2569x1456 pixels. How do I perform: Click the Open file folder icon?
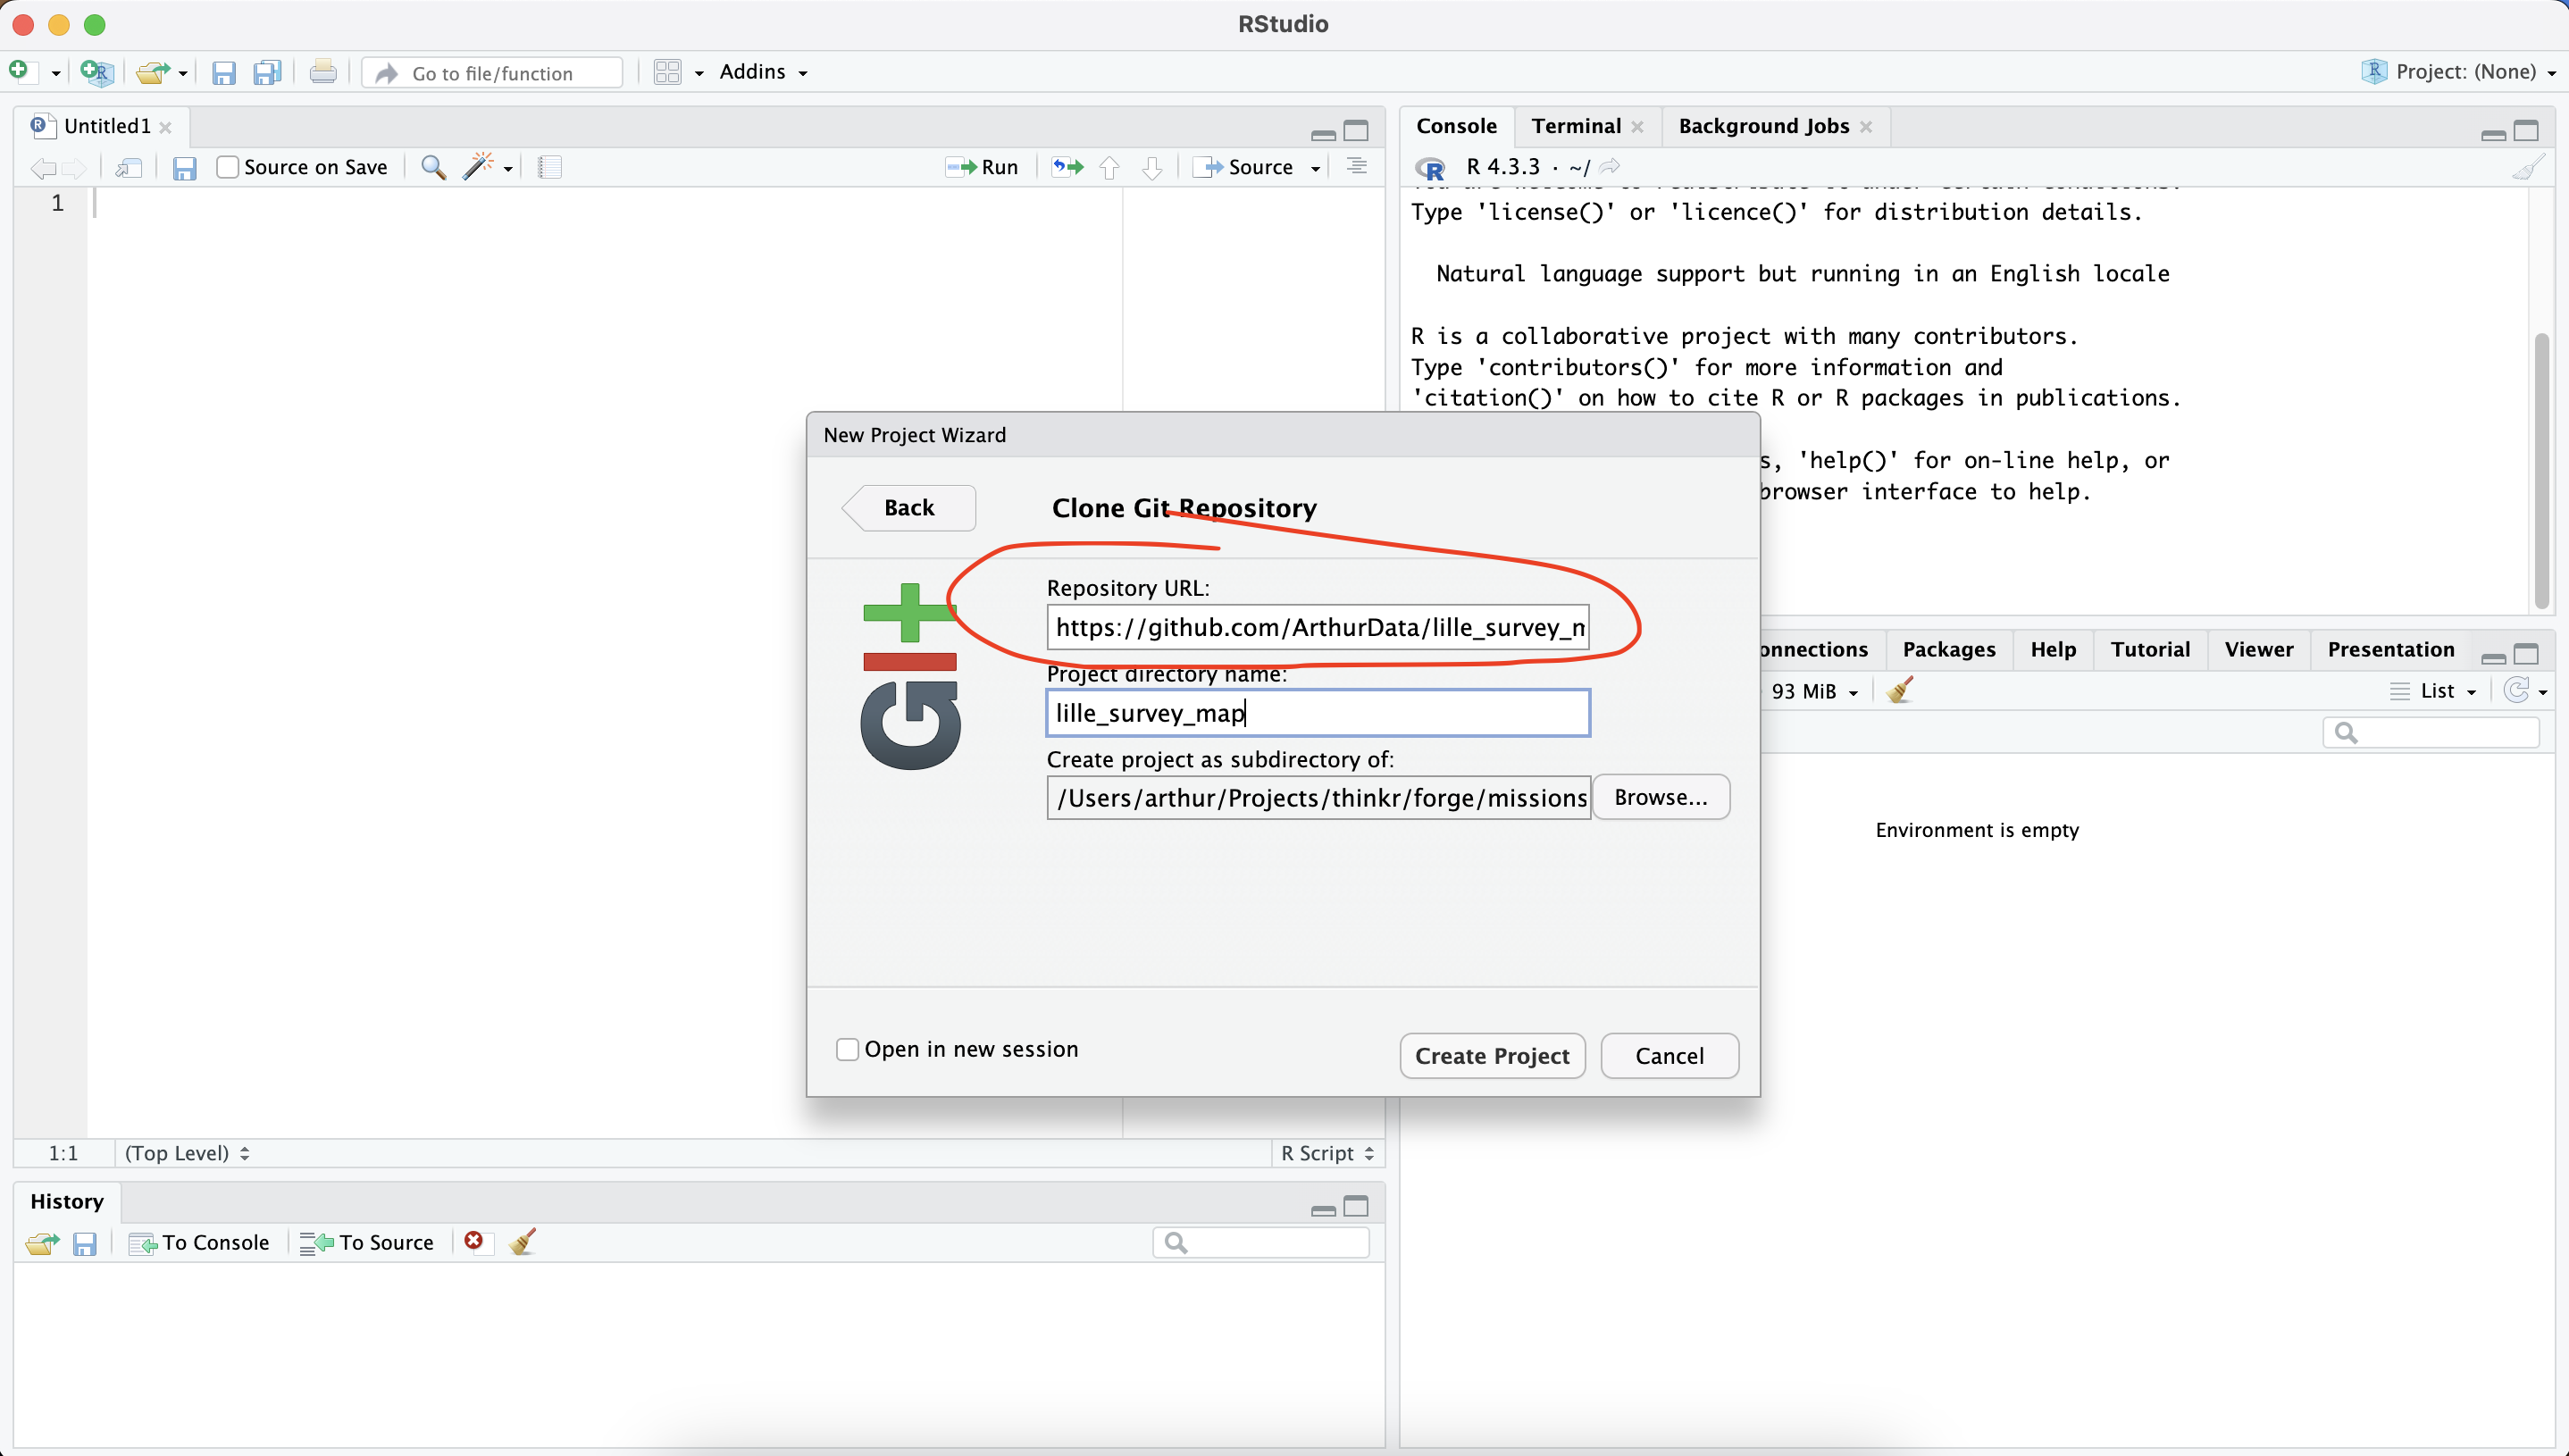(x=152, y=72)
